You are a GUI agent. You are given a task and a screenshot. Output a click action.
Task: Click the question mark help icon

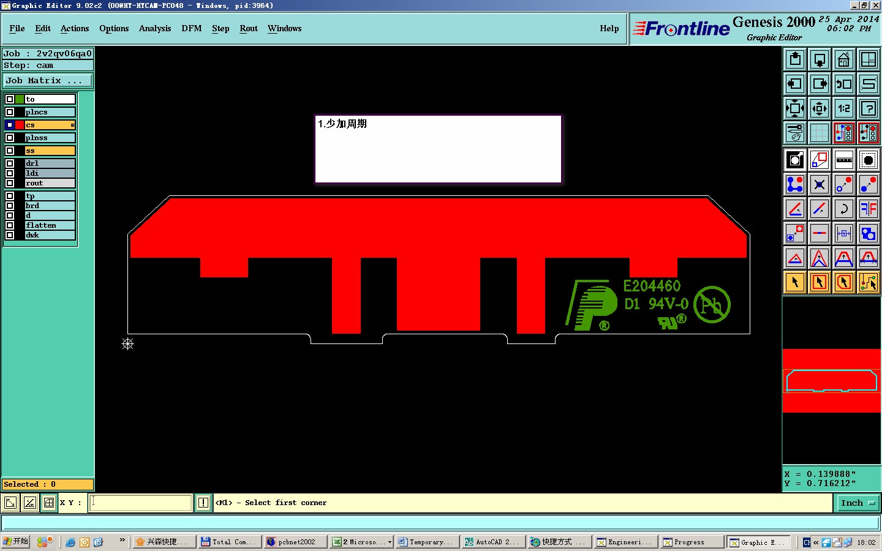tap(869, 108)
